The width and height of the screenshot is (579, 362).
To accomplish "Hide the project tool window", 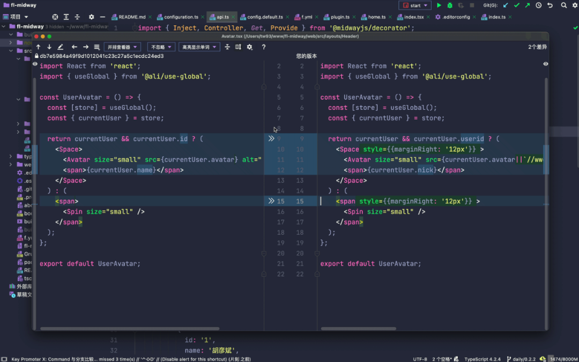I will 102,17.
